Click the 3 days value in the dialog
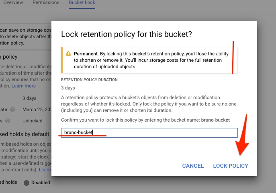 (x=68, y=87)
